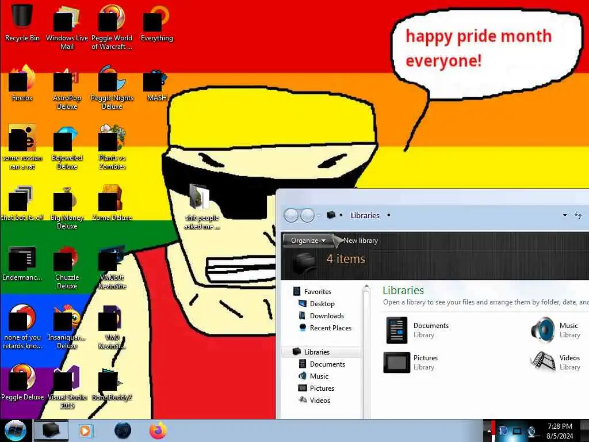The height and width of the screenshot is (442, 589).
Task: Select VM080t KevinSite desktop icon
Action: point(112,267)
